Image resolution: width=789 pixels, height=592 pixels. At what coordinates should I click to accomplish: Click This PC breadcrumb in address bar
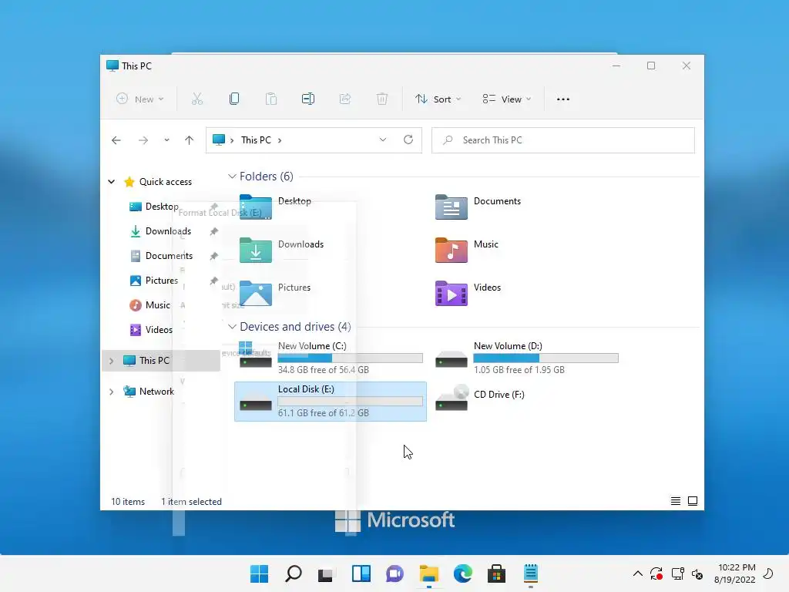pyautogui.click(x=256, y=140)
